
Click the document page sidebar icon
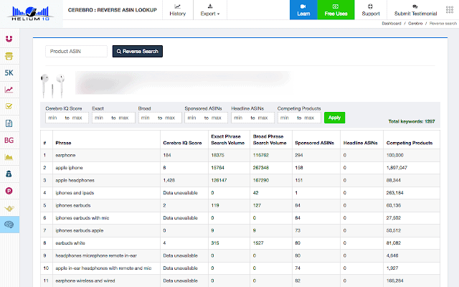(9, 123)
